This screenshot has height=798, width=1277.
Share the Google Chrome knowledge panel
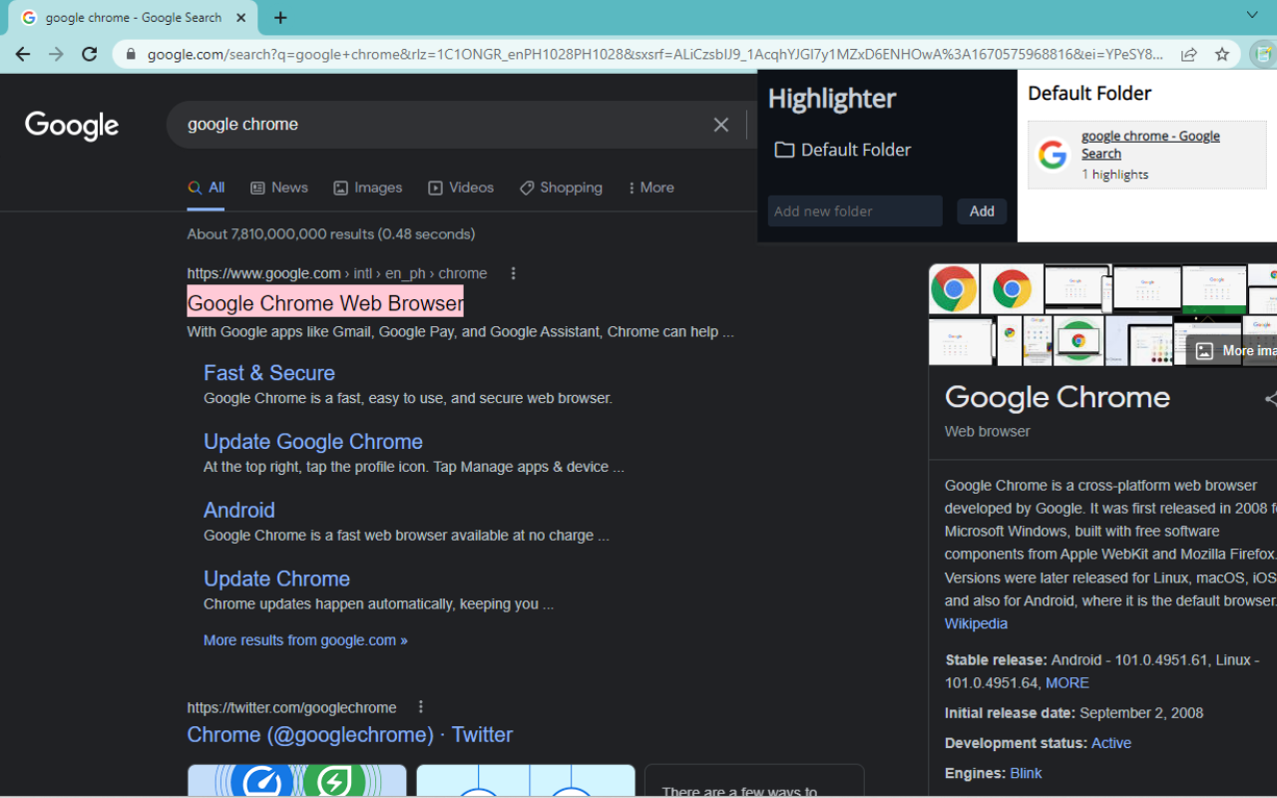1270,399
